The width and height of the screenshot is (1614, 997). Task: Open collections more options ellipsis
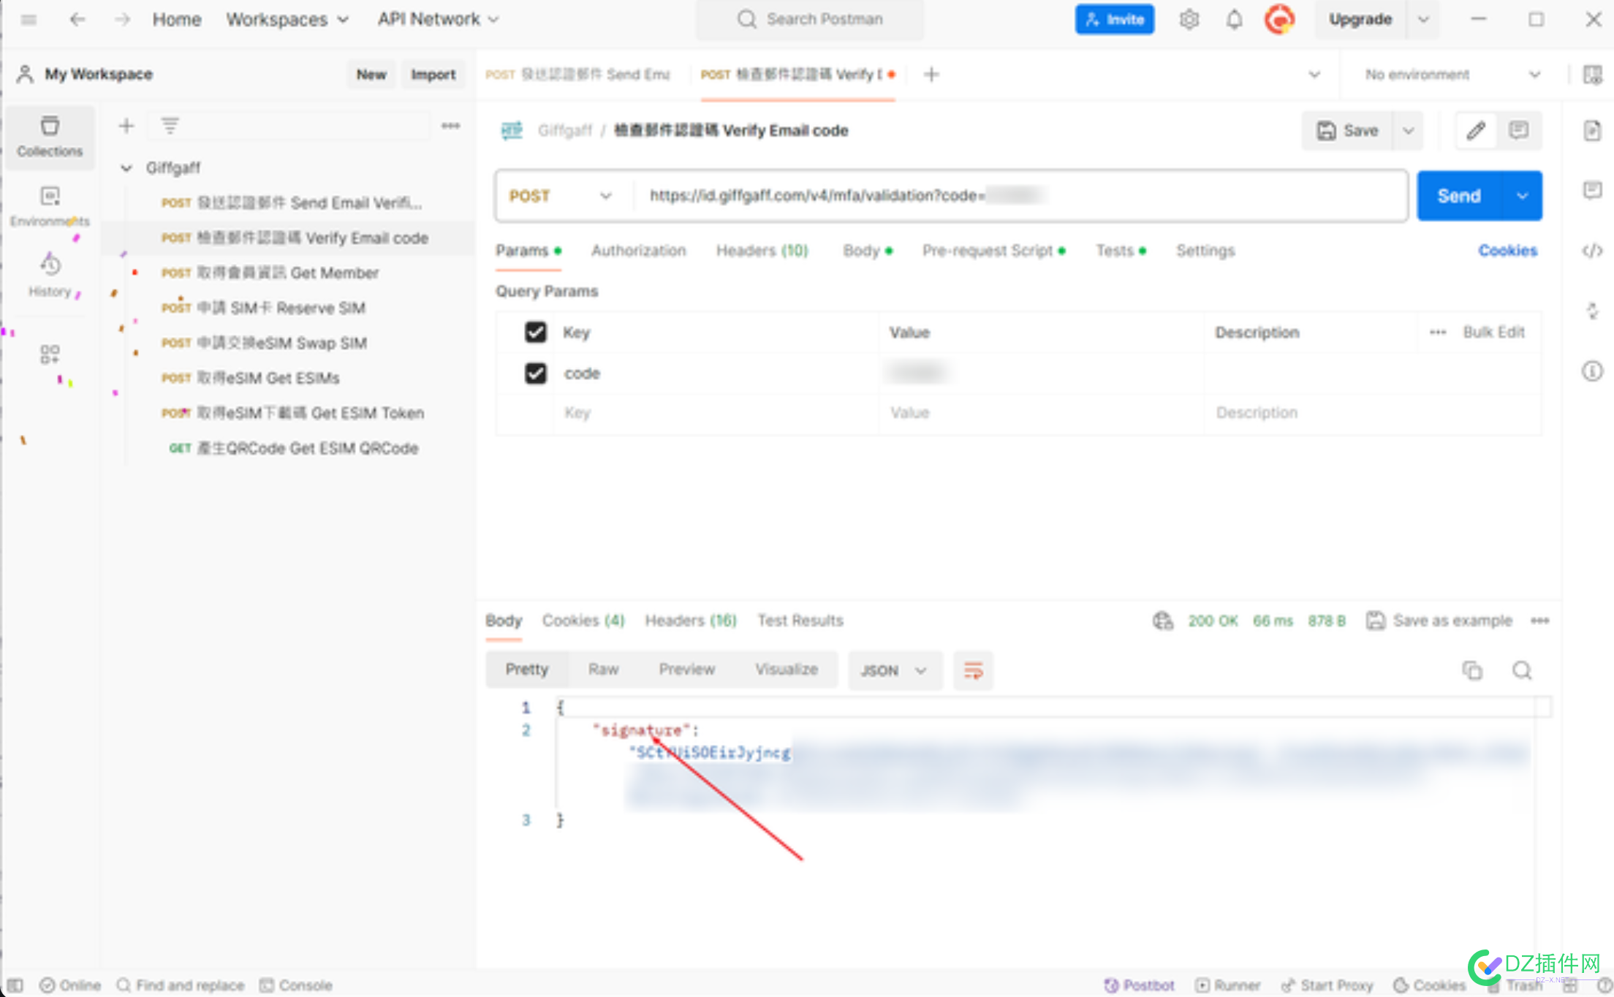click(x=450, y=126)
